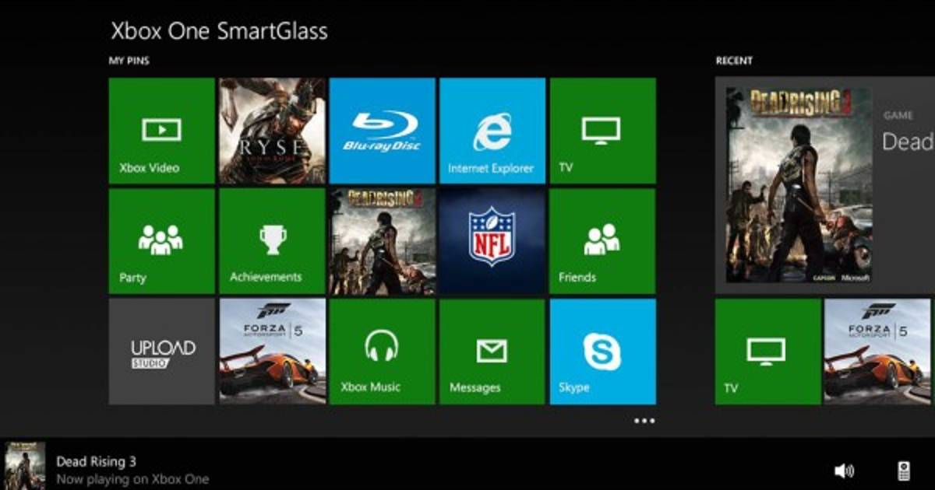Open the Upload Studio tile
The height and width of the screenshot is (490, 935).
pyautogui.click(x=161, y=352)
